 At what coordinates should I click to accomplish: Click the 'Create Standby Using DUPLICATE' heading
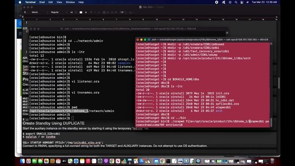[x=53, y=123]
